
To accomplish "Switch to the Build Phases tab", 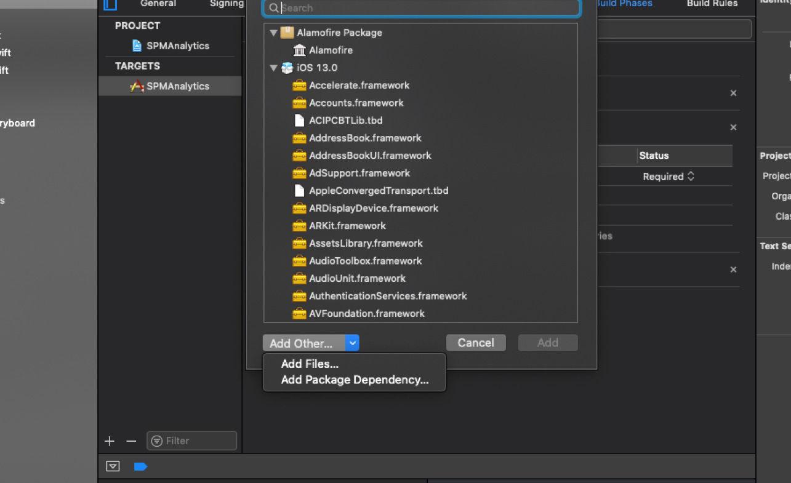I will (x=624, y=4).
